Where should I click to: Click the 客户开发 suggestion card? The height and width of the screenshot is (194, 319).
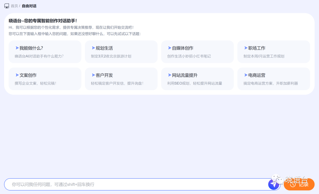pos(121,79)
